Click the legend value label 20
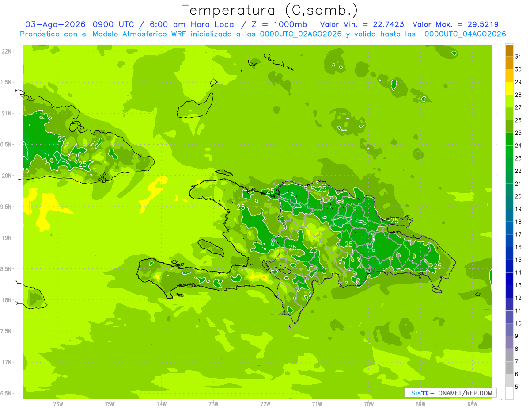Viewport: 530px width, 410px height. coord(518,196)
